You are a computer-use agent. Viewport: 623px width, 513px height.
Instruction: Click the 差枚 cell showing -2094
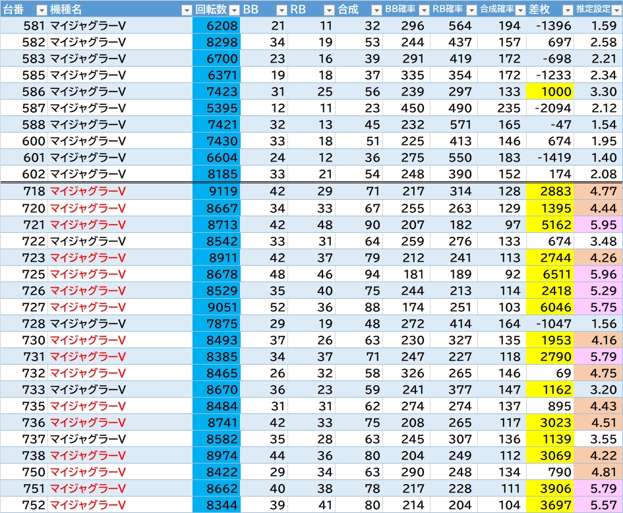pyautogui.click(x=549, y=108)
